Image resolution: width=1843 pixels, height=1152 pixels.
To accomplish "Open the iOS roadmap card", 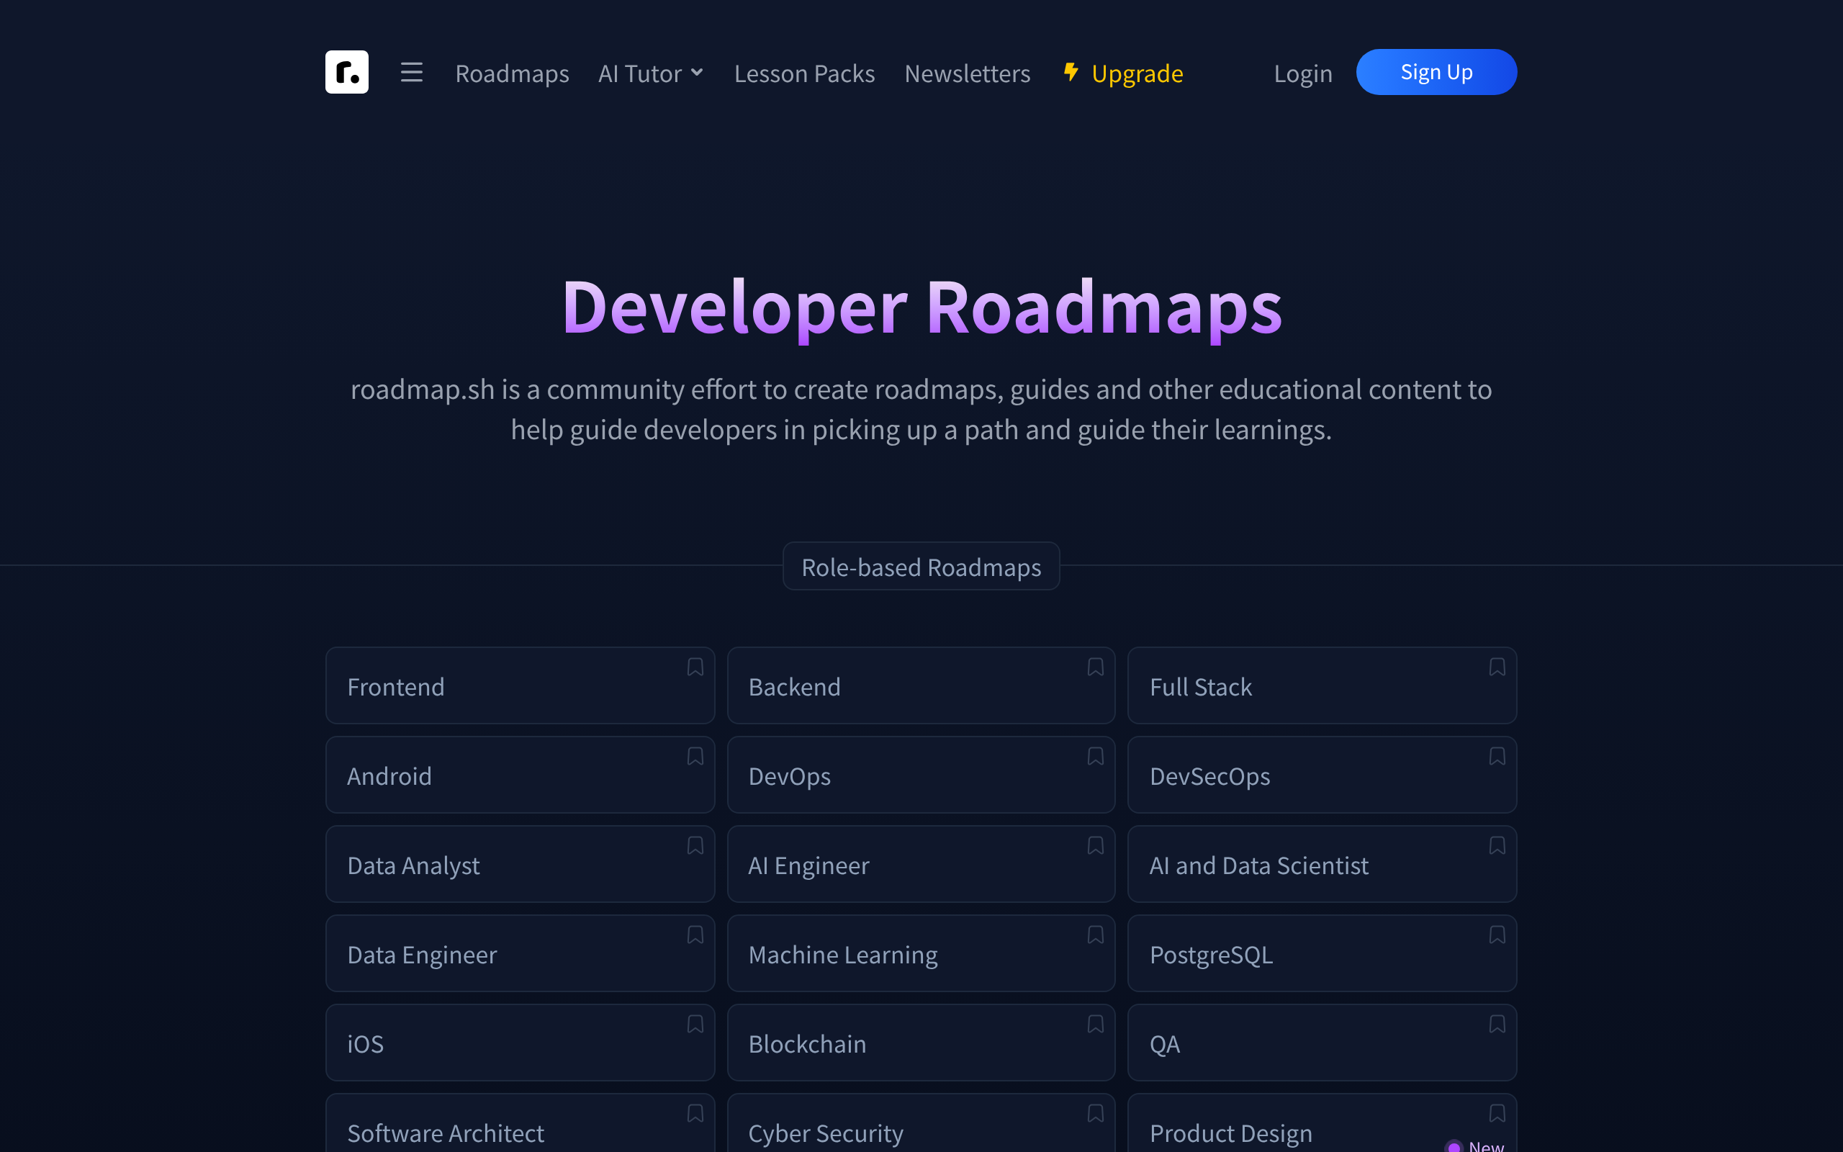I will 521,1043.
